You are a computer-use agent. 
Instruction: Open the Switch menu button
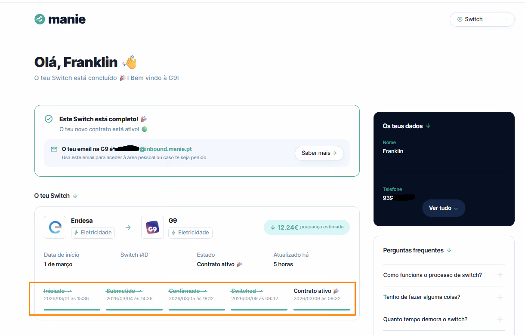[482, 19]
